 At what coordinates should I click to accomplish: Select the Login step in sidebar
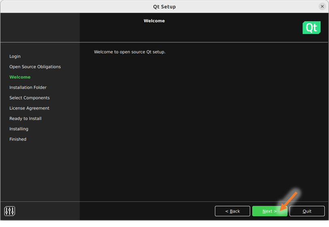15,56
